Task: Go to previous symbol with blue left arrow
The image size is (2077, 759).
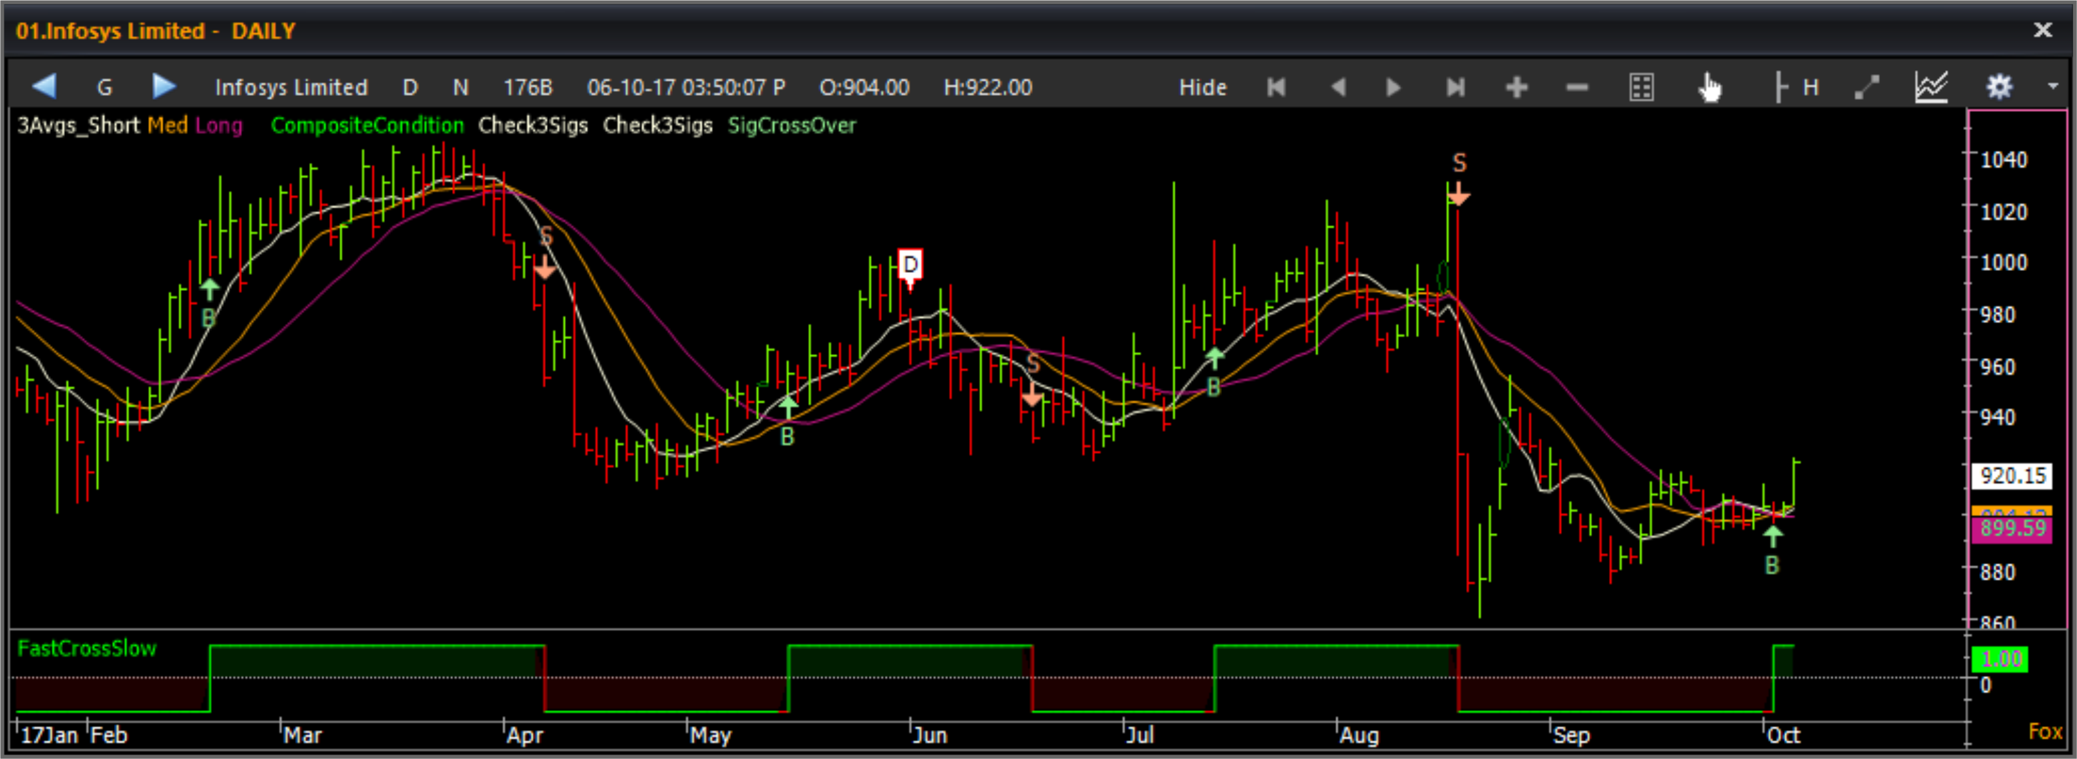Action: 44,86
